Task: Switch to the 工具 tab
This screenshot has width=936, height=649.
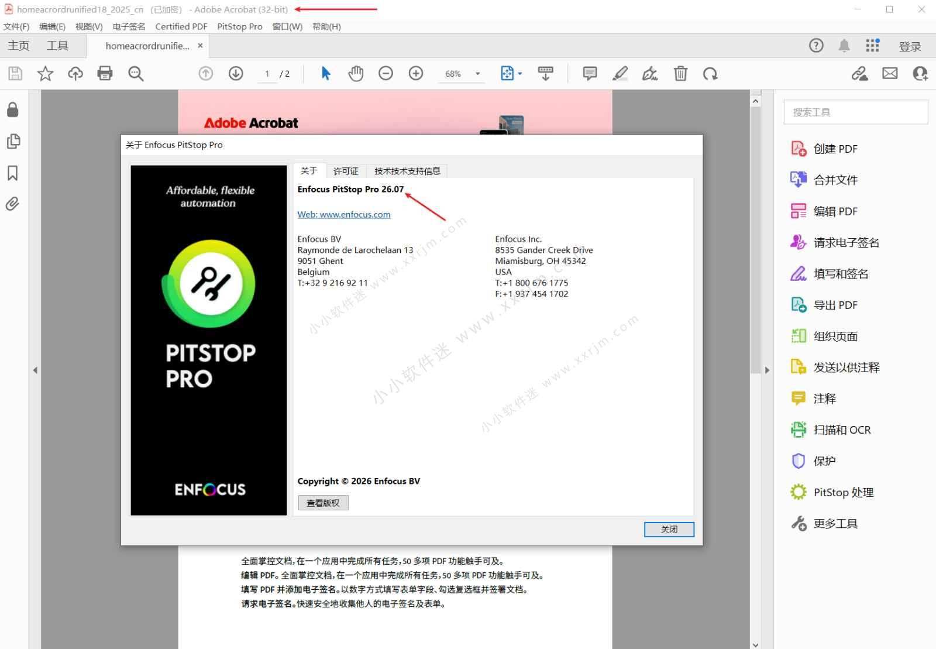Action: click(x=57, y=46)
